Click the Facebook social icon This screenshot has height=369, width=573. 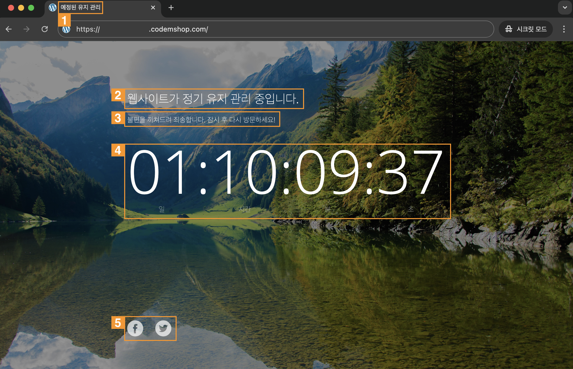click(x=135, y=328)
